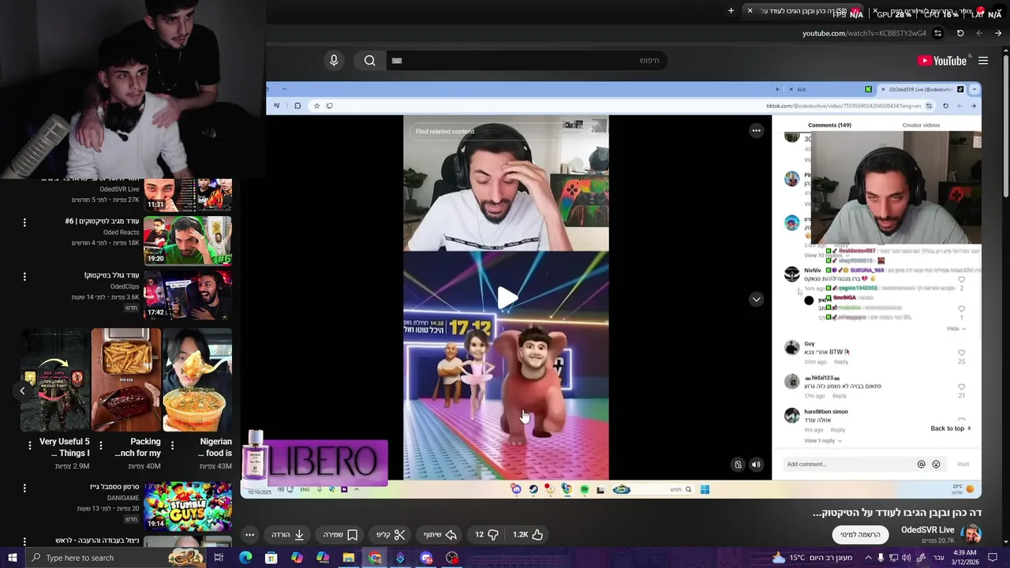The width and height of the screenshot is (1010, 568).
Task: Click the Find related content search box
Action: pyautogui.click(x=506, y=131)
